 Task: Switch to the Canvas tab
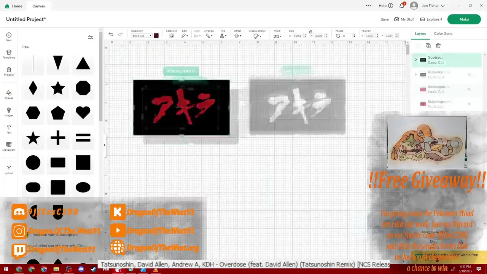38,6
